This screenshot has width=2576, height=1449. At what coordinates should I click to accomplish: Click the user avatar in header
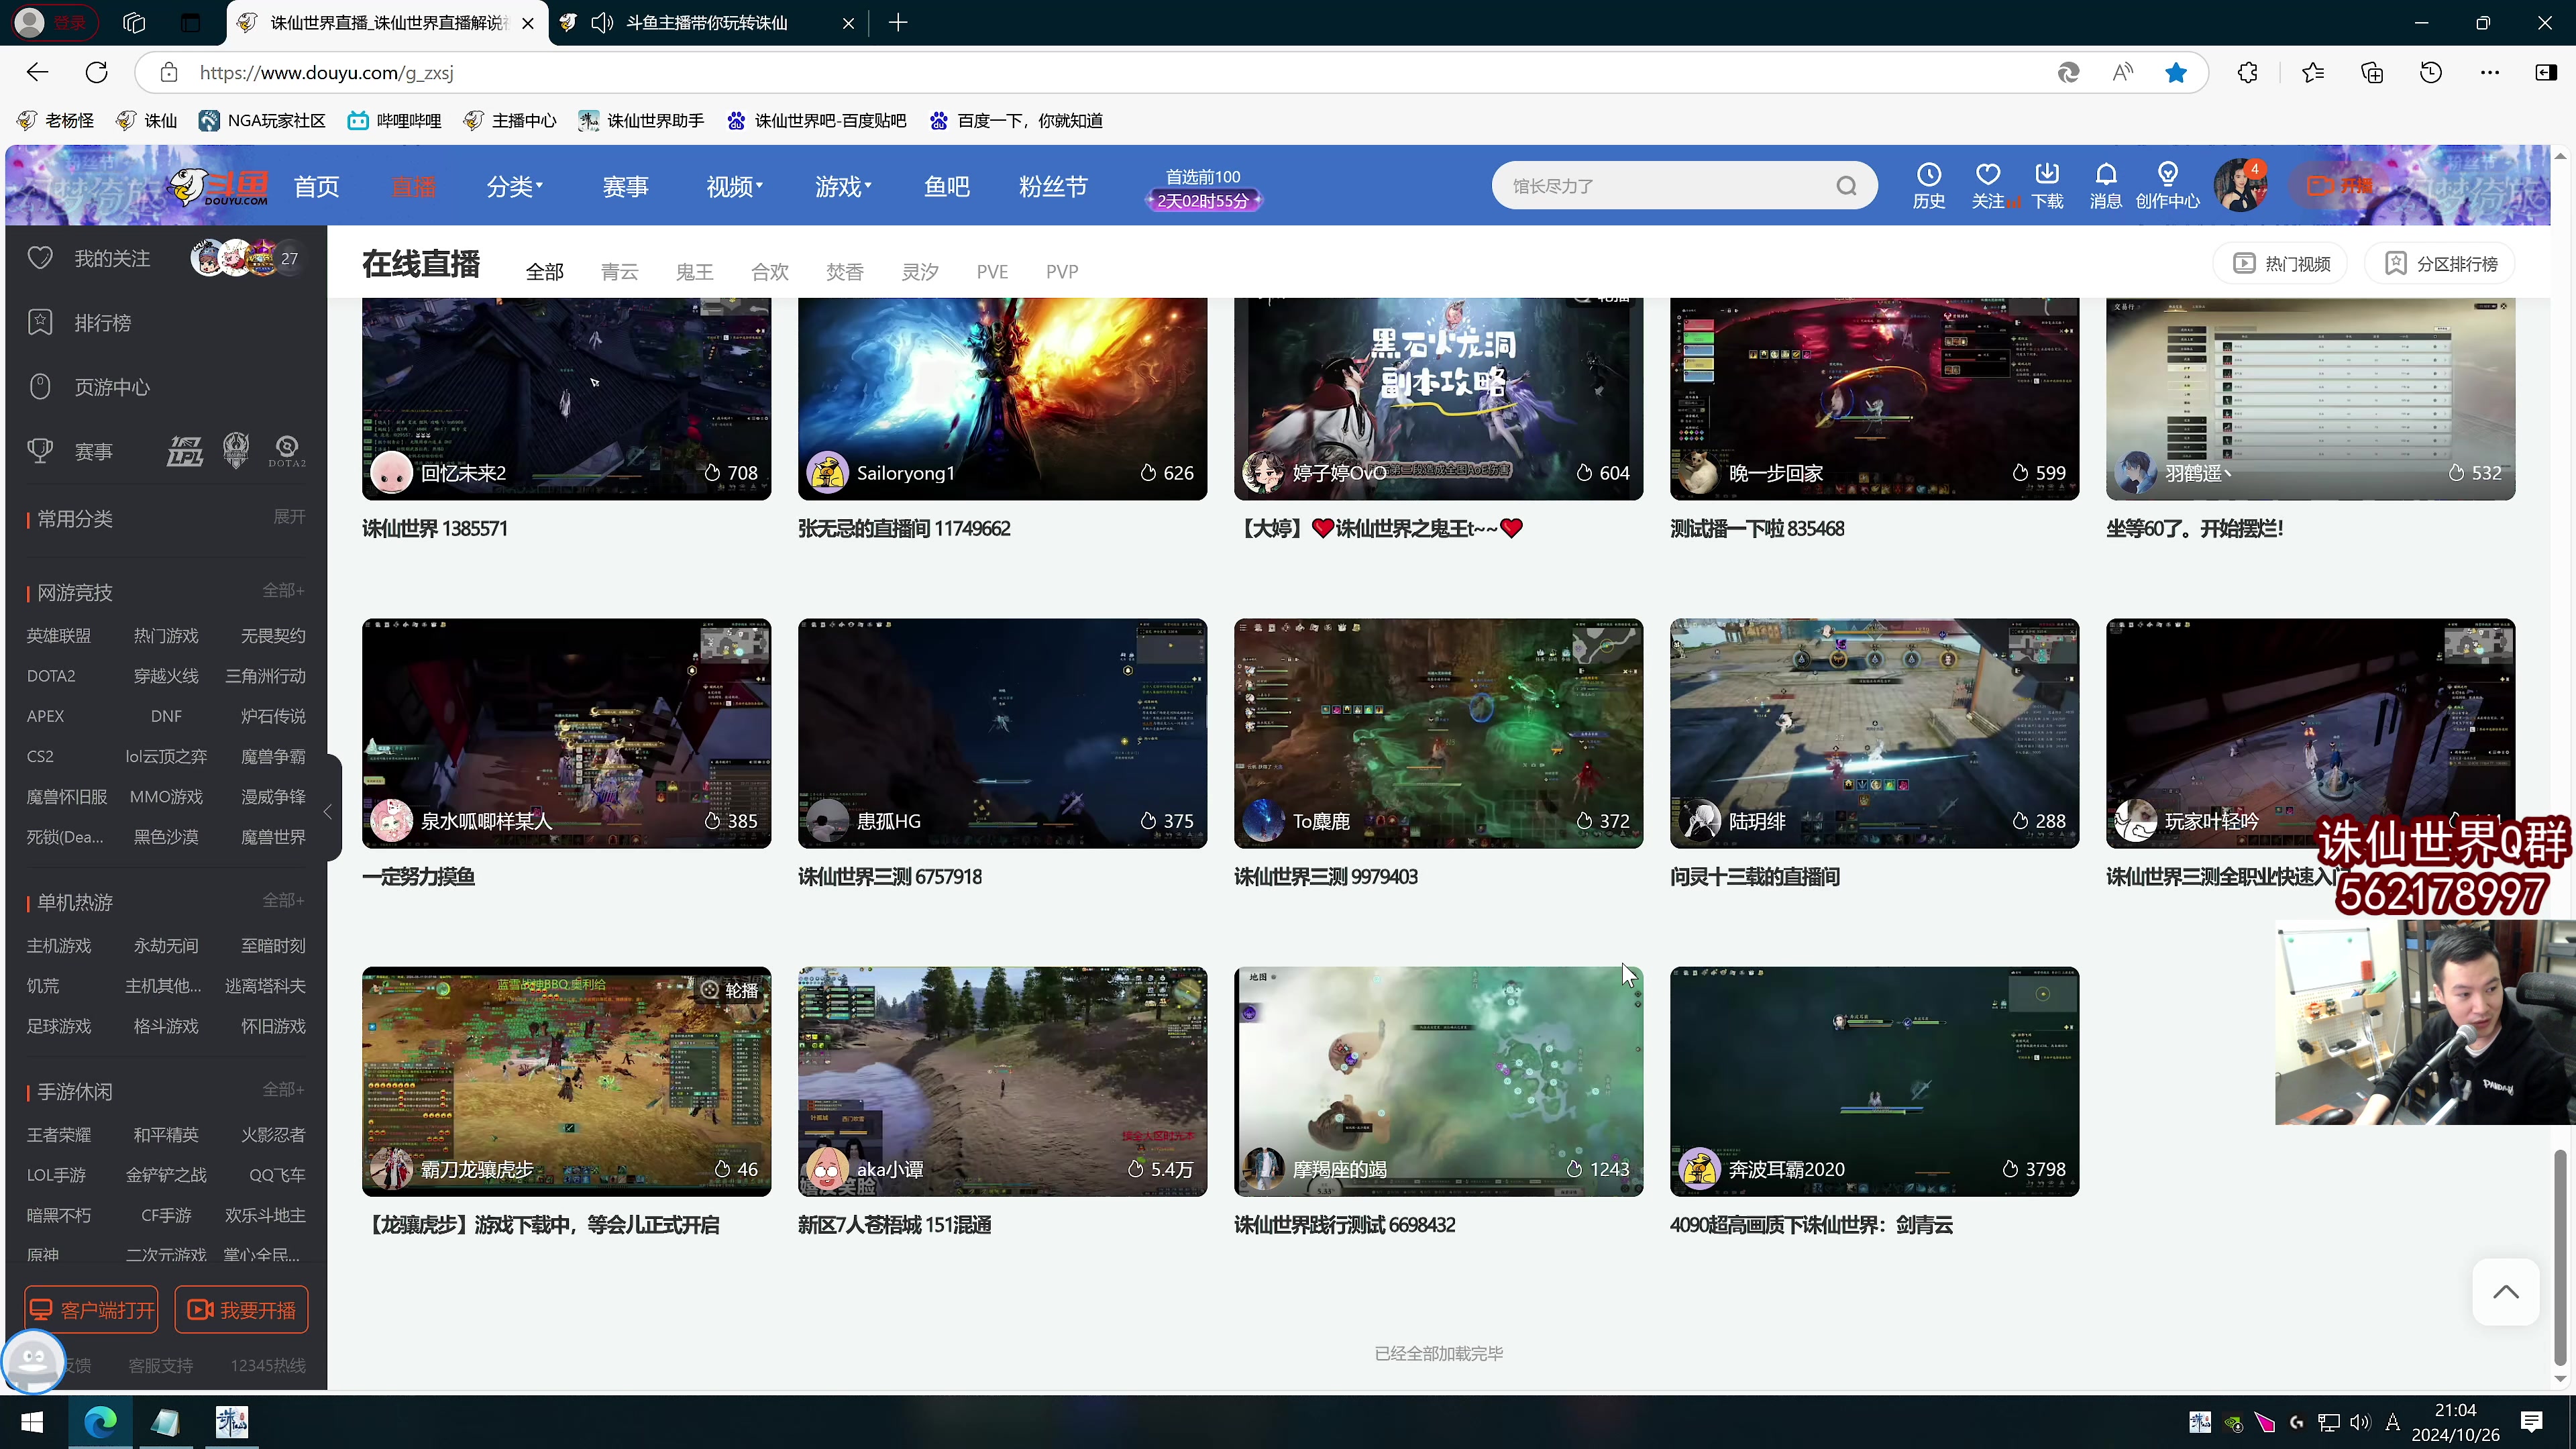click(2240, 186)
